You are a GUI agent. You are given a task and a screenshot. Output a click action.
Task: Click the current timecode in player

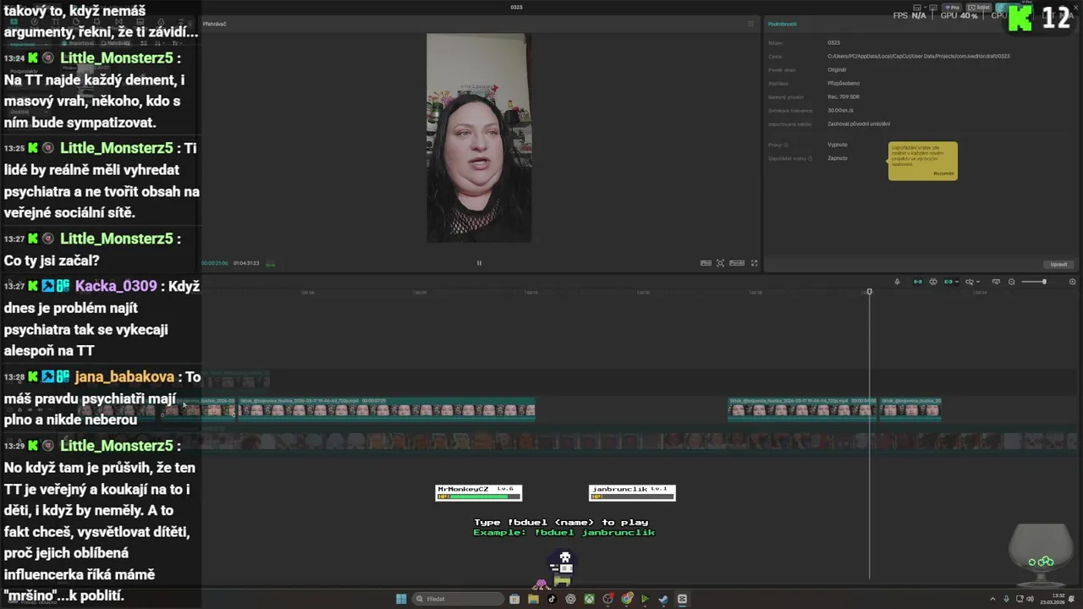coord(215,263)
